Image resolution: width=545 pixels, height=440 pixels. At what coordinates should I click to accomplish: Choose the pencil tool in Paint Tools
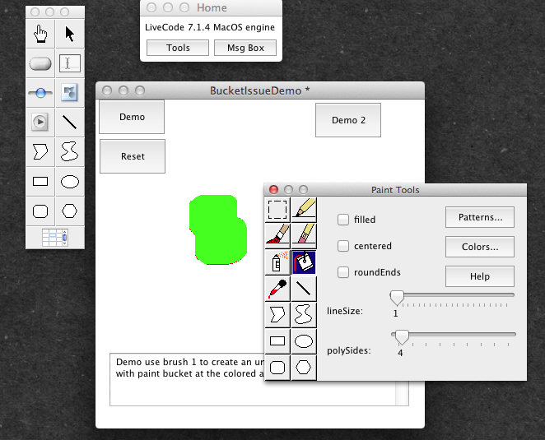click(x=304, y=210)
